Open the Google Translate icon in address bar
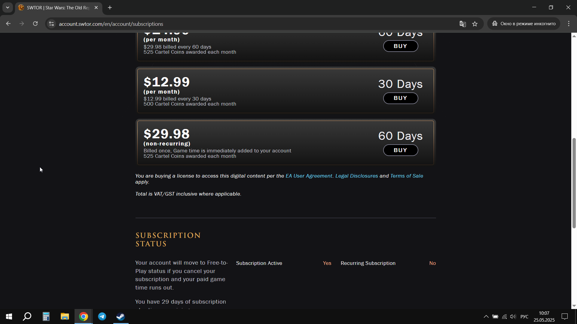 pyautogui.click(x=463, y=24)
